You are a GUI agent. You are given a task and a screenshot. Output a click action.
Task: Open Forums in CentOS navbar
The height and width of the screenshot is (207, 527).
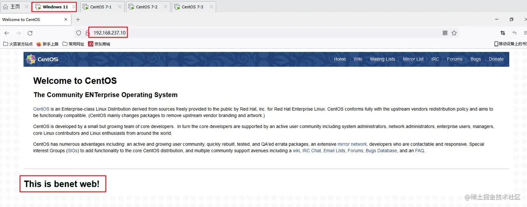point(455,59)
